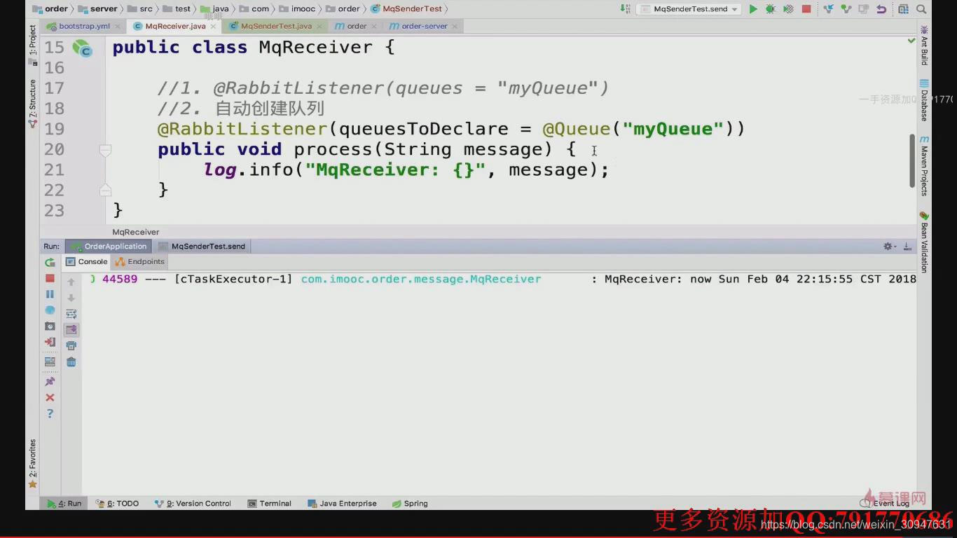Click the Spring bean gutter icon on line 15

pyautogui.click(x=82, y=48)
